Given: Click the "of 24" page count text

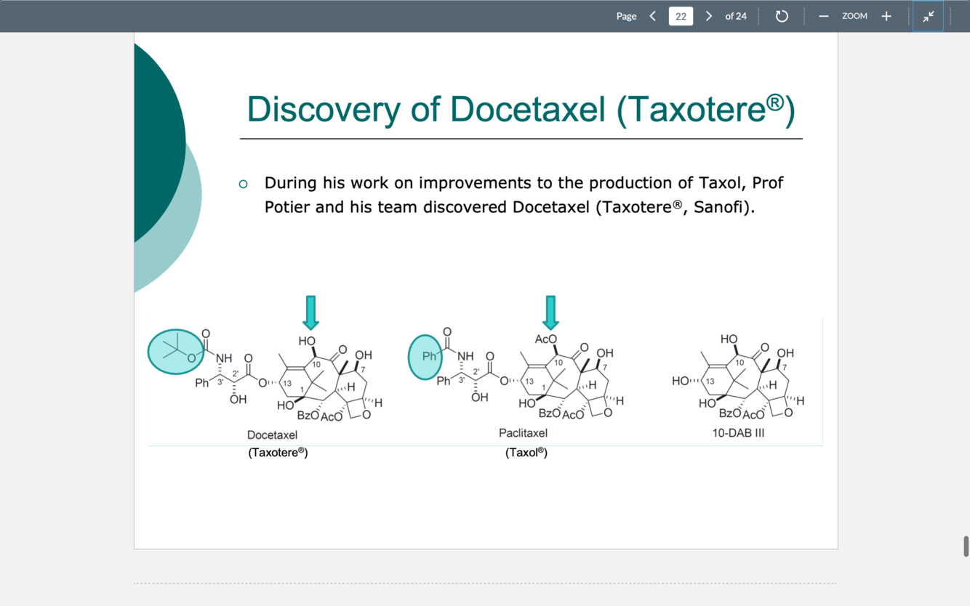Looking at the screenshot, I should (736, 16).
